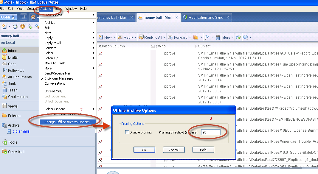
Task: Click the Pruning threshold days field
Action: 211,132
